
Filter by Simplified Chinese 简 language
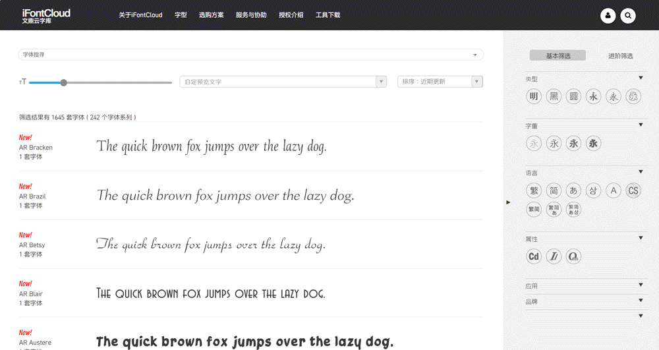(554, 190)
